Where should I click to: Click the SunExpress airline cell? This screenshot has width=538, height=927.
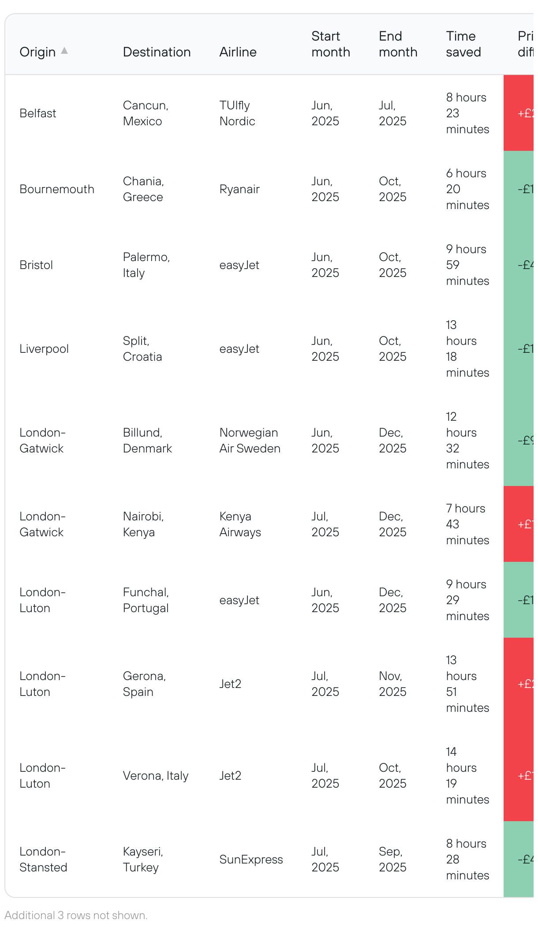[x=251, y=860]
